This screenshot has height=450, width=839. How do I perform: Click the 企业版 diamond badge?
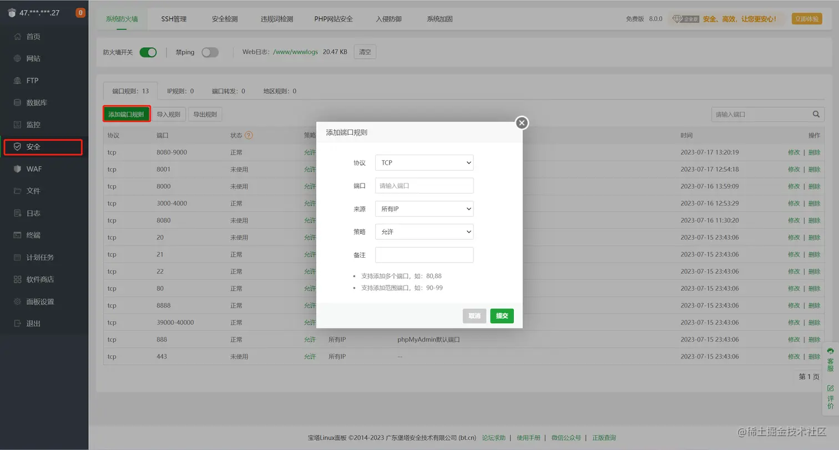(x=686, y=19)
